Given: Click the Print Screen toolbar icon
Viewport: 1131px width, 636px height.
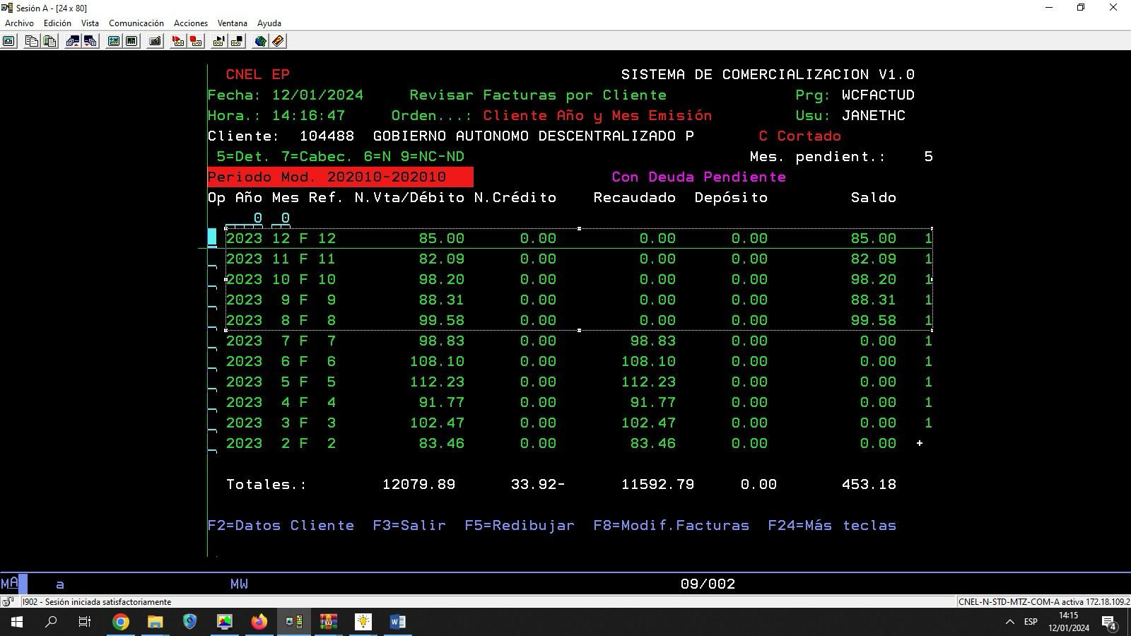Looking at the screenshot, I should (8, 41).
